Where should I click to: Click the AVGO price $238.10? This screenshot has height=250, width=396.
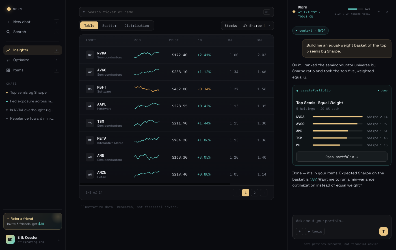179,72
